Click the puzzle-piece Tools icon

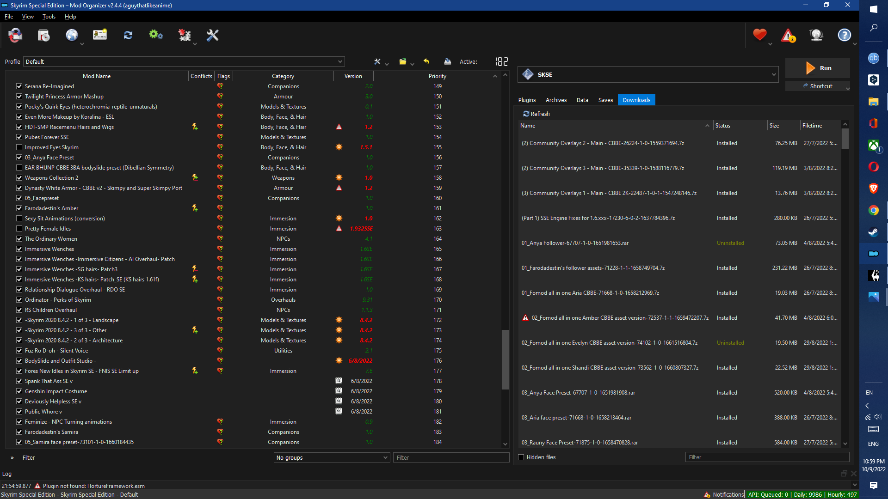coord(185,35)
